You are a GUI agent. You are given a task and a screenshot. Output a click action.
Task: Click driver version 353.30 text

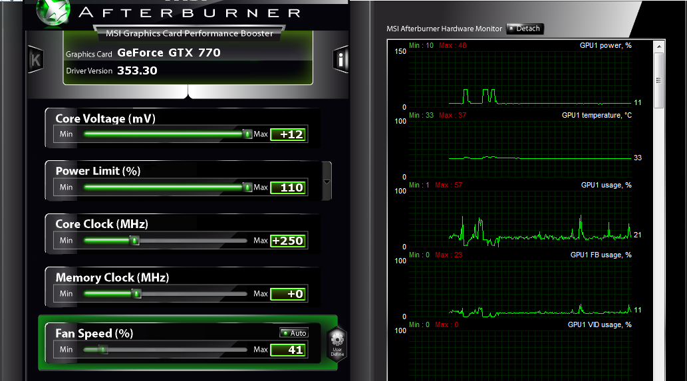click(137, 70)
